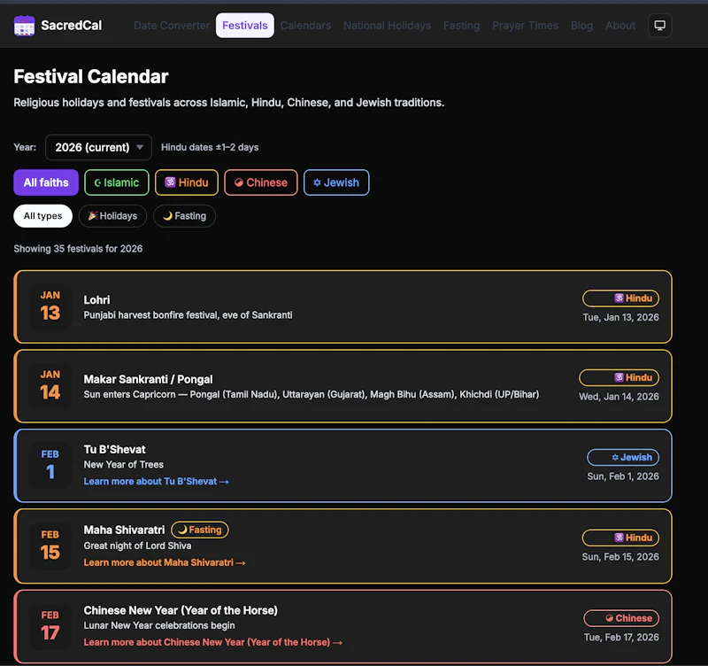Select the Festivals nav tab
The image size is (708, 666).
point(245,26)
